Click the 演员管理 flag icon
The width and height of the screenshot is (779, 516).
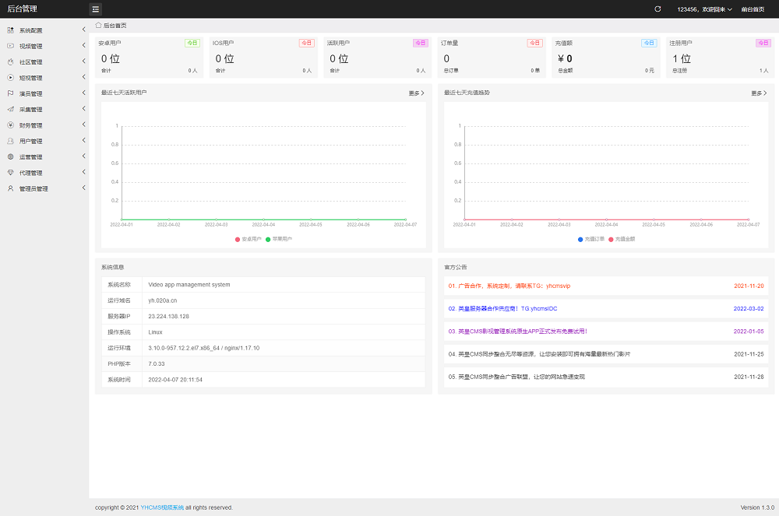click(x=10, y=93)
